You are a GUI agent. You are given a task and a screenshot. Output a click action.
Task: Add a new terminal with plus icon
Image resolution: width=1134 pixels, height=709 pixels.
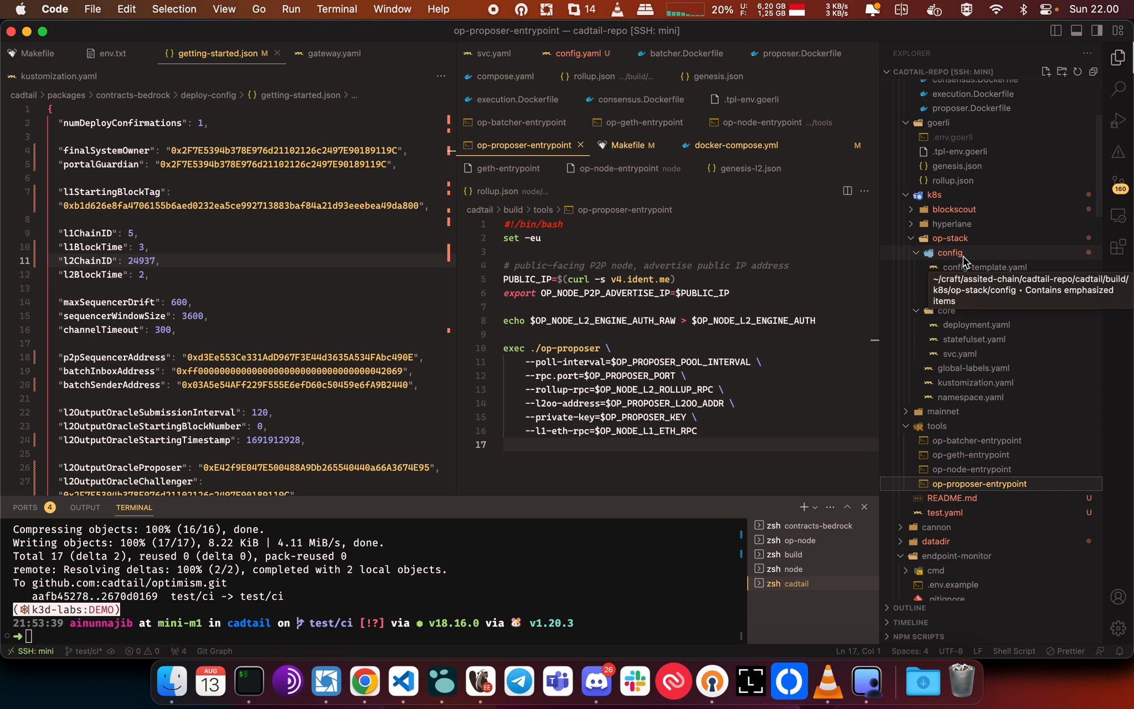[803, 507]
